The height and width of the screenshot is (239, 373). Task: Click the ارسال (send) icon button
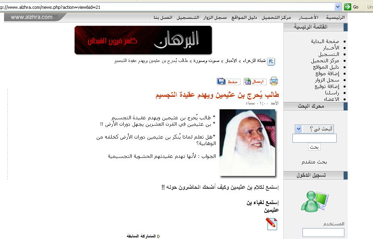(x=255, y=82)
